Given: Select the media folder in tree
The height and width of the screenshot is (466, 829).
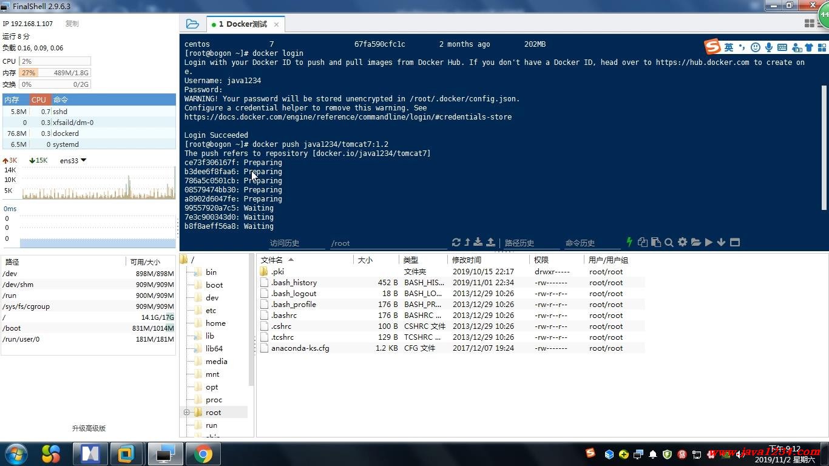Looking at the screenshot, I should point(217,362).
